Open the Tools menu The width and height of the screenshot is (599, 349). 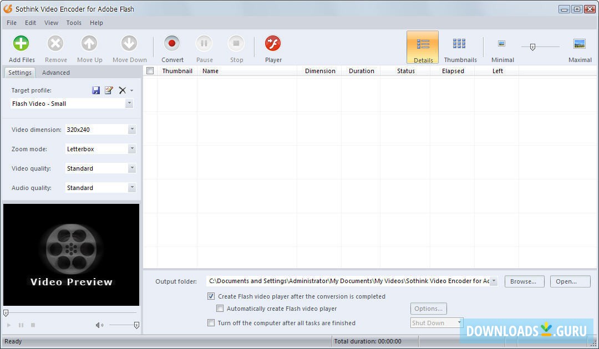(74, 23)
